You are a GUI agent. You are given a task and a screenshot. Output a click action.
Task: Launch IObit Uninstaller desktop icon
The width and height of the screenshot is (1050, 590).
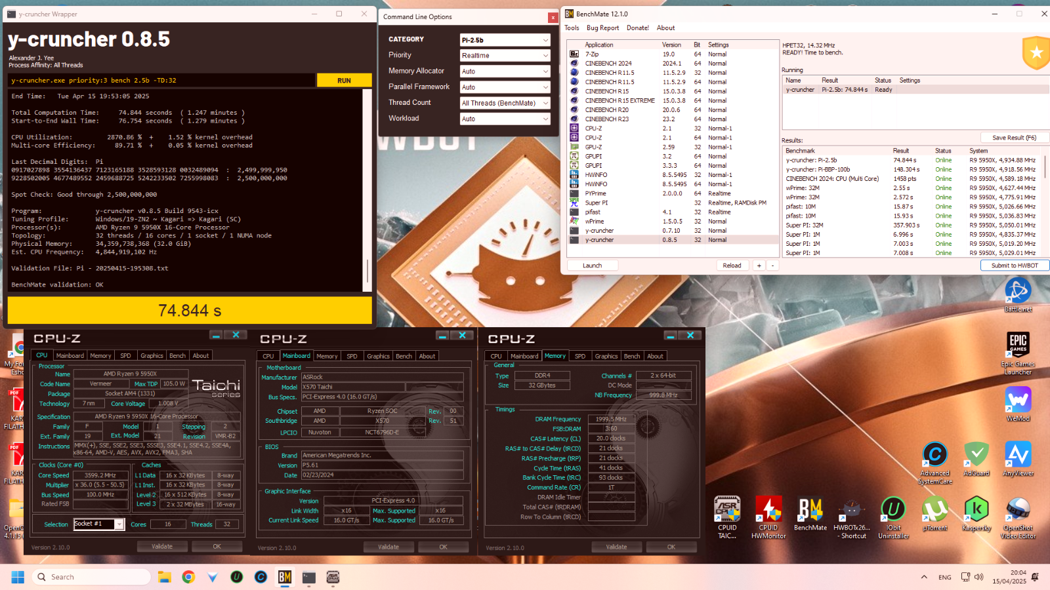893,518
